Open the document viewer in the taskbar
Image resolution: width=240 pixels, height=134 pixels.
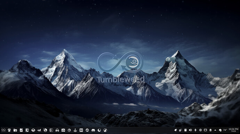pyautogui.click(x=21, y=130)
